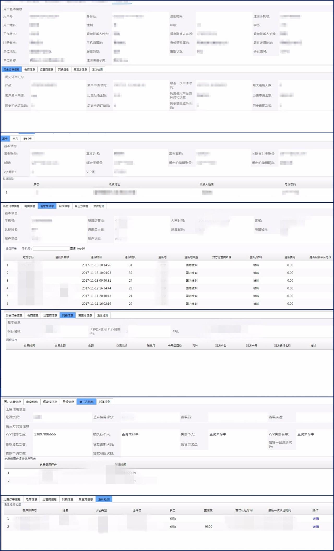334x551 pixels.
Task: Select call time 2017-11-12 16:34:44
Action: 97,288
